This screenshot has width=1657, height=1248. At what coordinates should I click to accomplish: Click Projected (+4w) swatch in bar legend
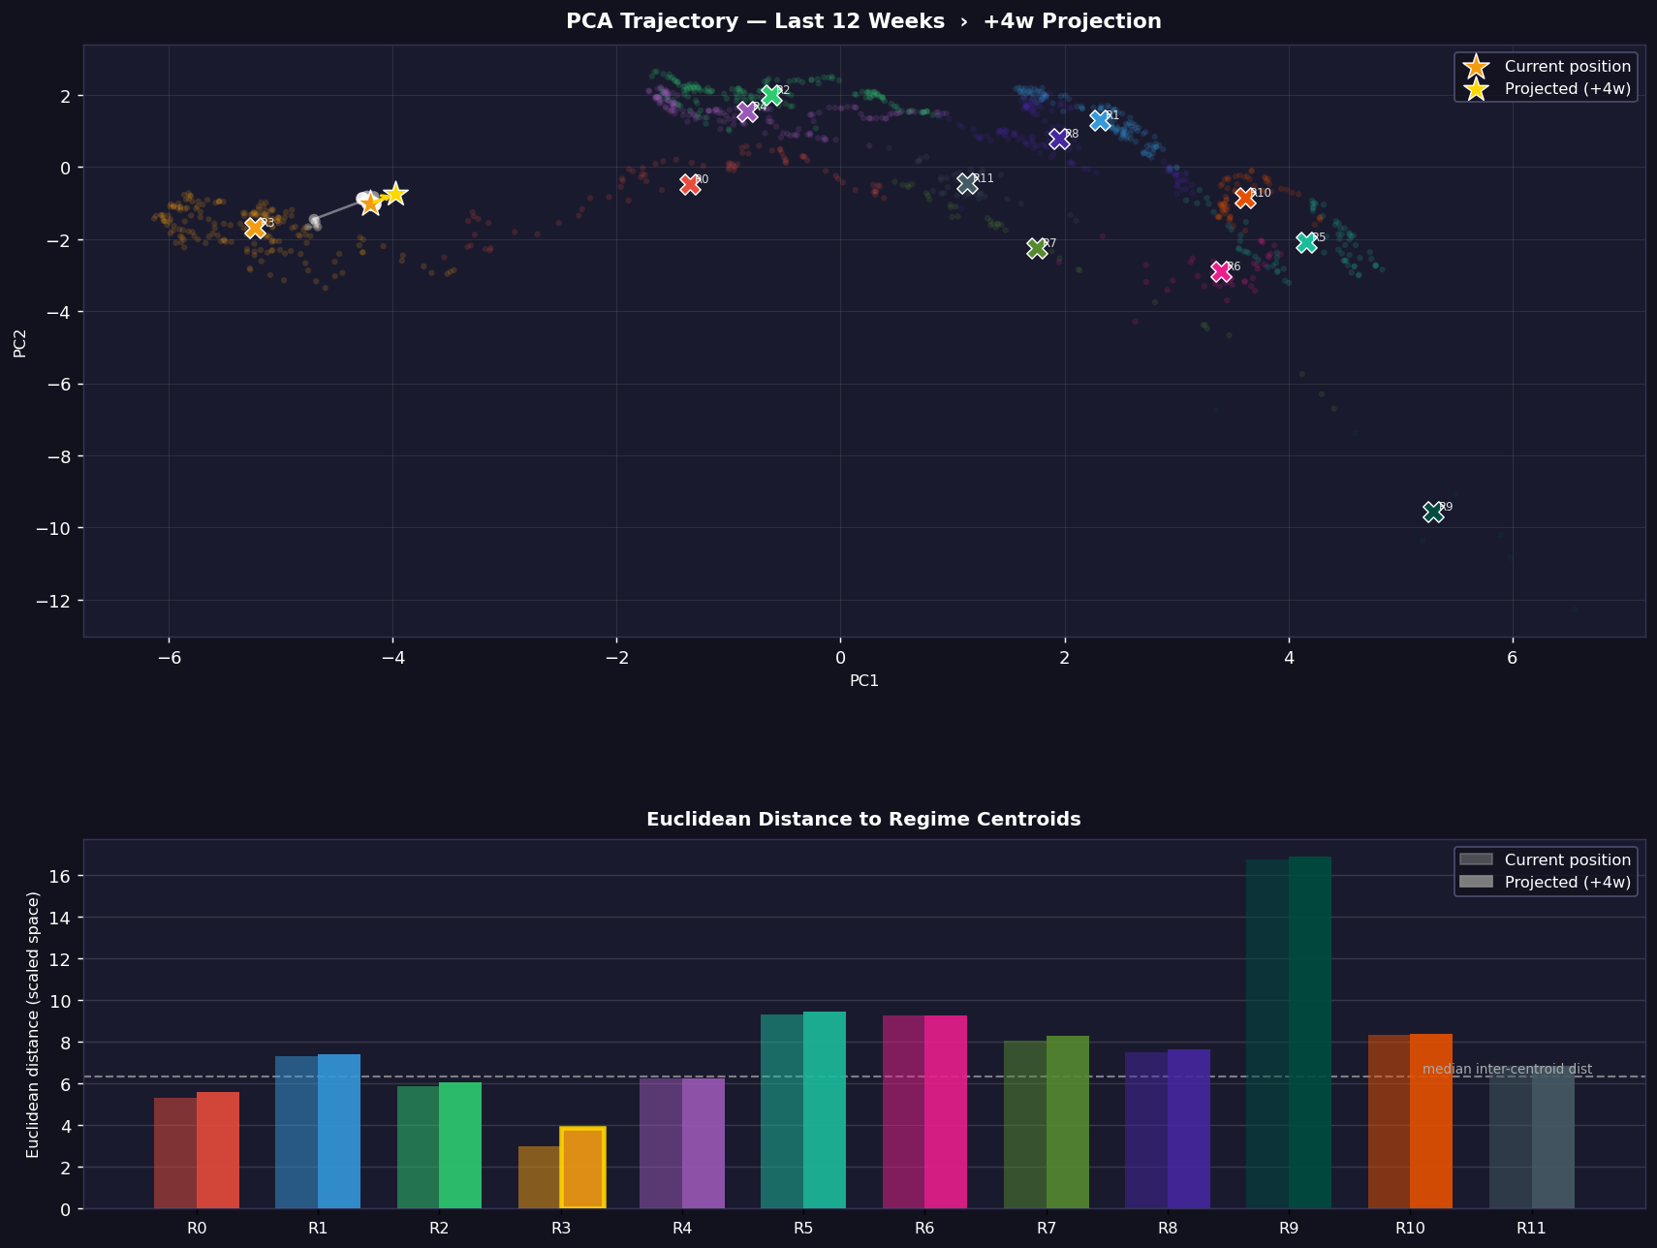click(x=1476, y=882)
